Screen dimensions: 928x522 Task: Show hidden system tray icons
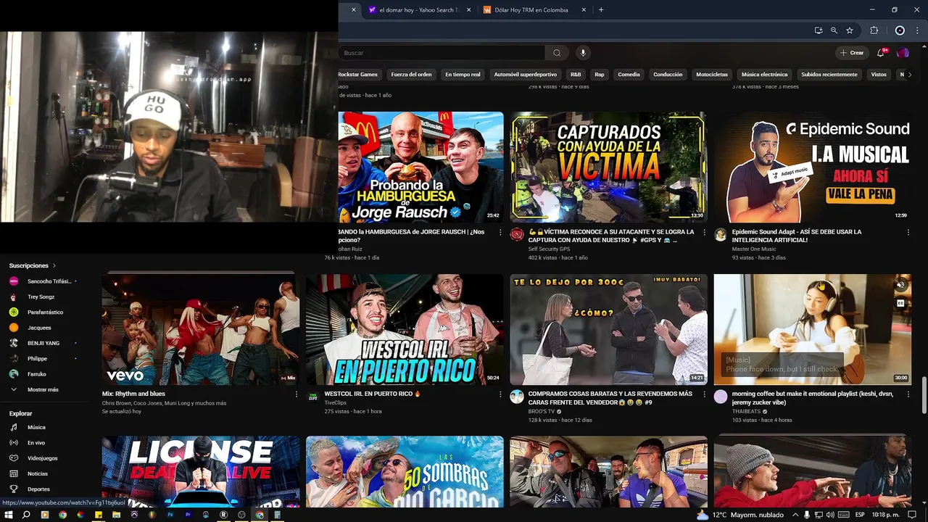click(795, 515)
